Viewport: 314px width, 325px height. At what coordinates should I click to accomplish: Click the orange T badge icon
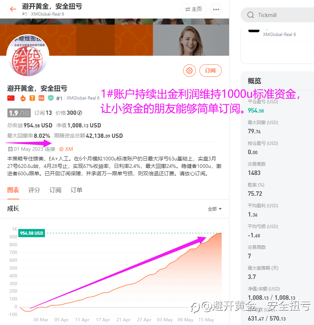coord(32,98)
